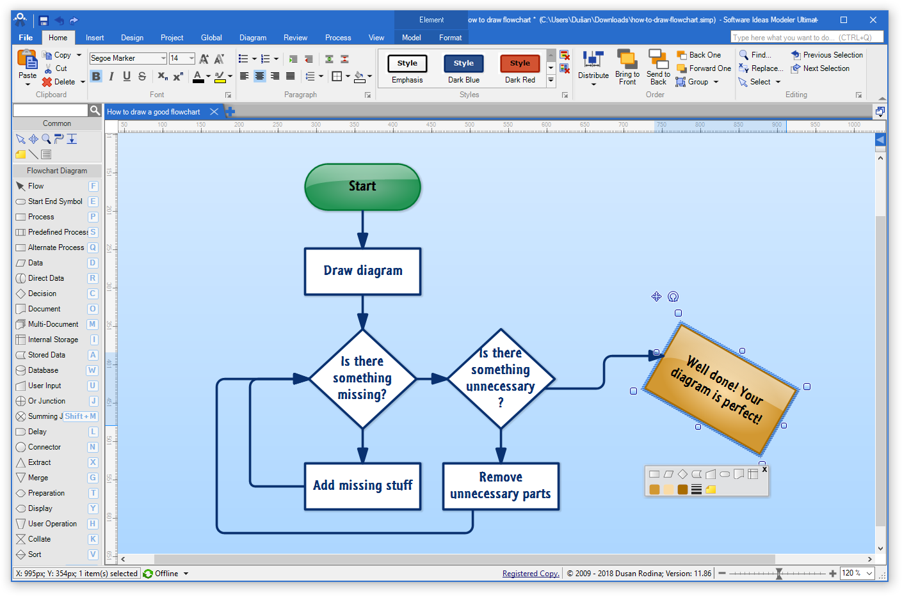Image resolution: width=902 pixels, height=596 pixels.
Task: Toggle bold formatting in the Font group
Action: point(96,75)
